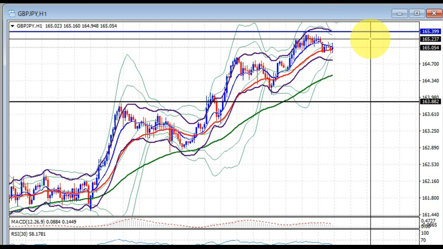The image size is (443, 249).
Task: Click the GBPJPY,H1 chart window icon
Action: (x=12, y=13)
